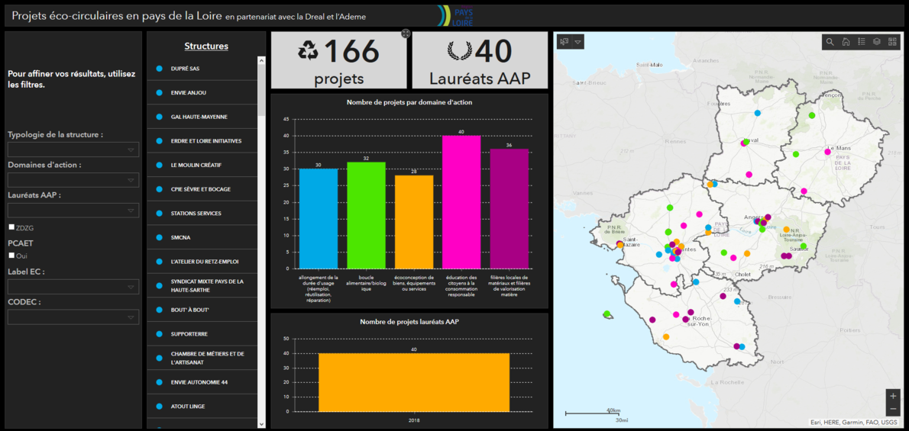Select SYNDICAT MIXTE PAYS DE LA HAUTE-SARTHE
Viewport: 909px width, 431px height.
point(202,285)
